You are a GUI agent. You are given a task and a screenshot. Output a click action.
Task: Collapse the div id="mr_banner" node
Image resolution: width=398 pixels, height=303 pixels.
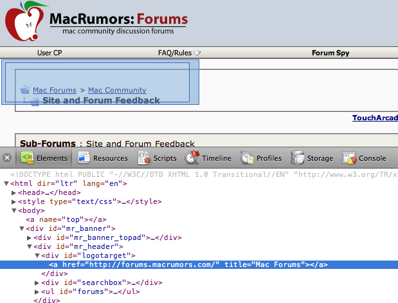[22, 228]
